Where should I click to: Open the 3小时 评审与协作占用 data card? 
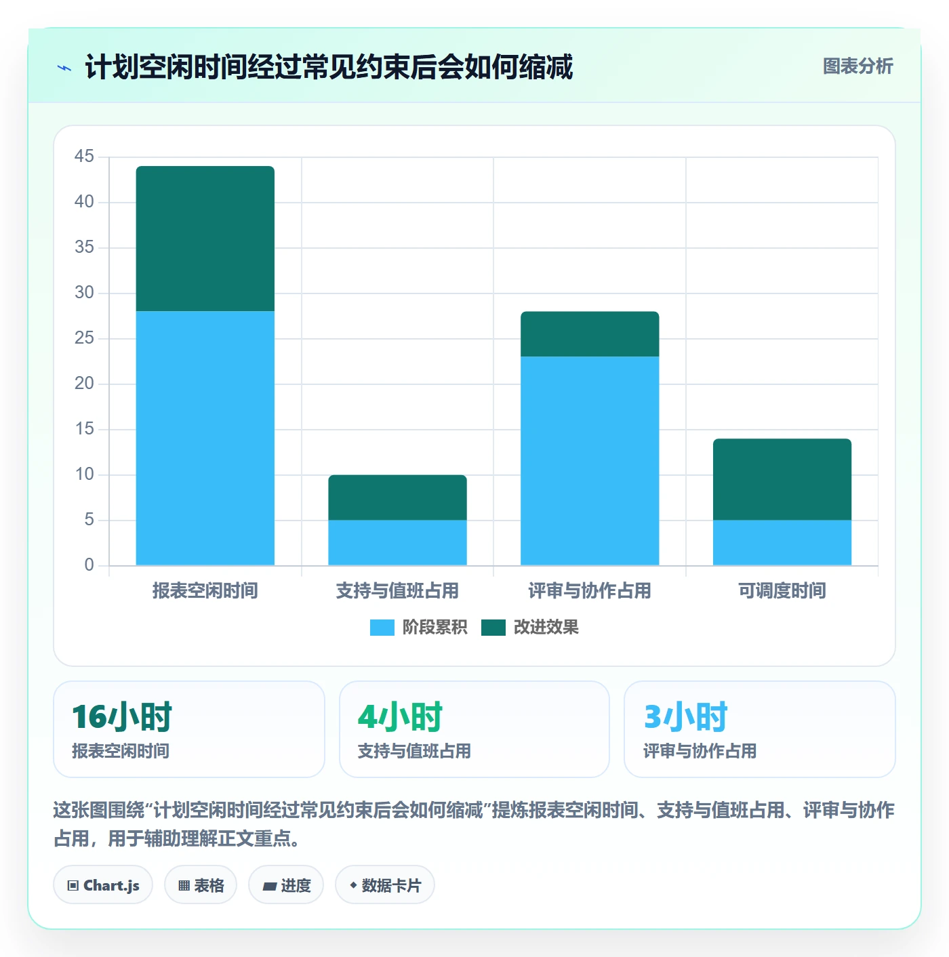pos(760,729)
